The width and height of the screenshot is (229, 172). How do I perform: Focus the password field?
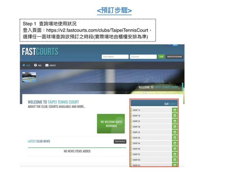coord(143,57)
